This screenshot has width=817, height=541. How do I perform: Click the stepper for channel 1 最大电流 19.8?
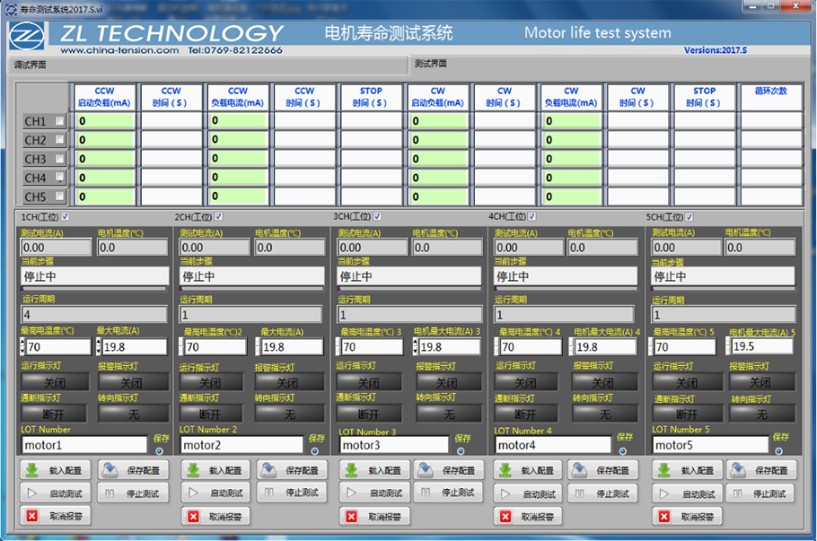[99, 347]
